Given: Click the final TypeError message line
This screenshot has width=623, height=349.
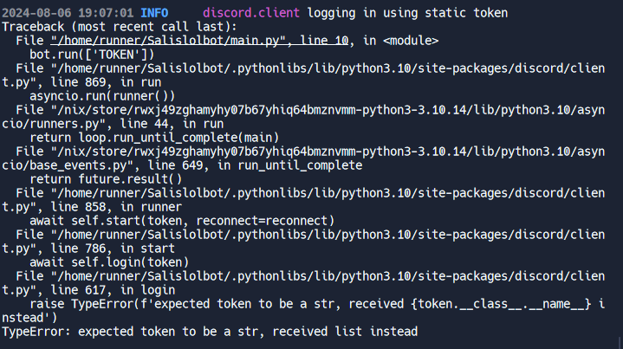Looking at the screenshot, I should 210,332.
